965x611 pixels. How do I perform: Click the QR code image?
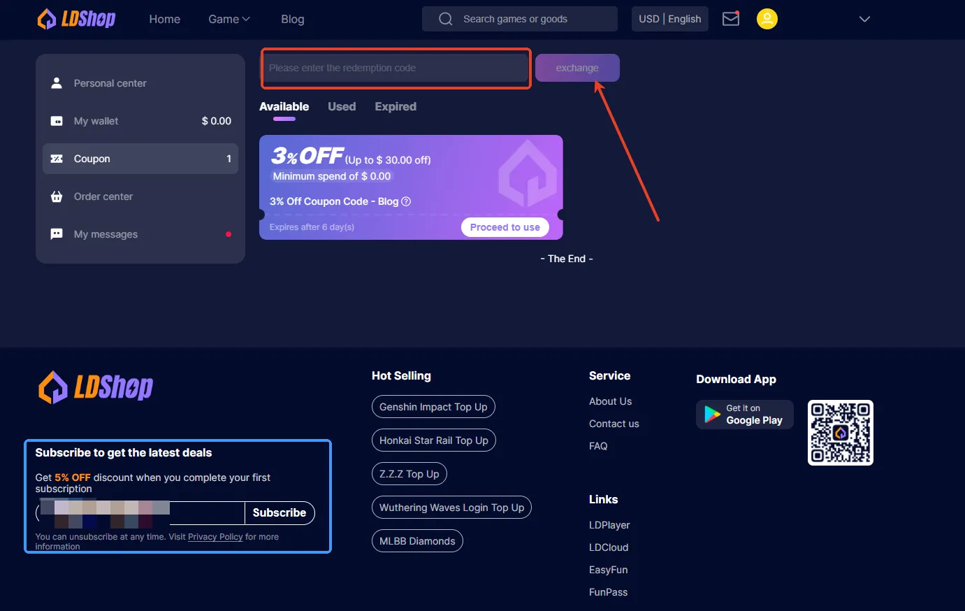(x=840, y=433)
